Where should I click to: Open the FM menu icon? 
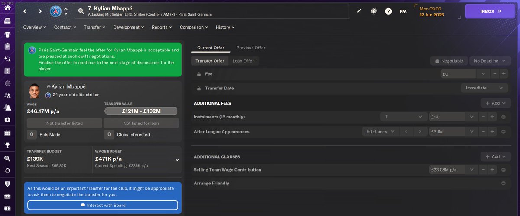tap(403, 11)
